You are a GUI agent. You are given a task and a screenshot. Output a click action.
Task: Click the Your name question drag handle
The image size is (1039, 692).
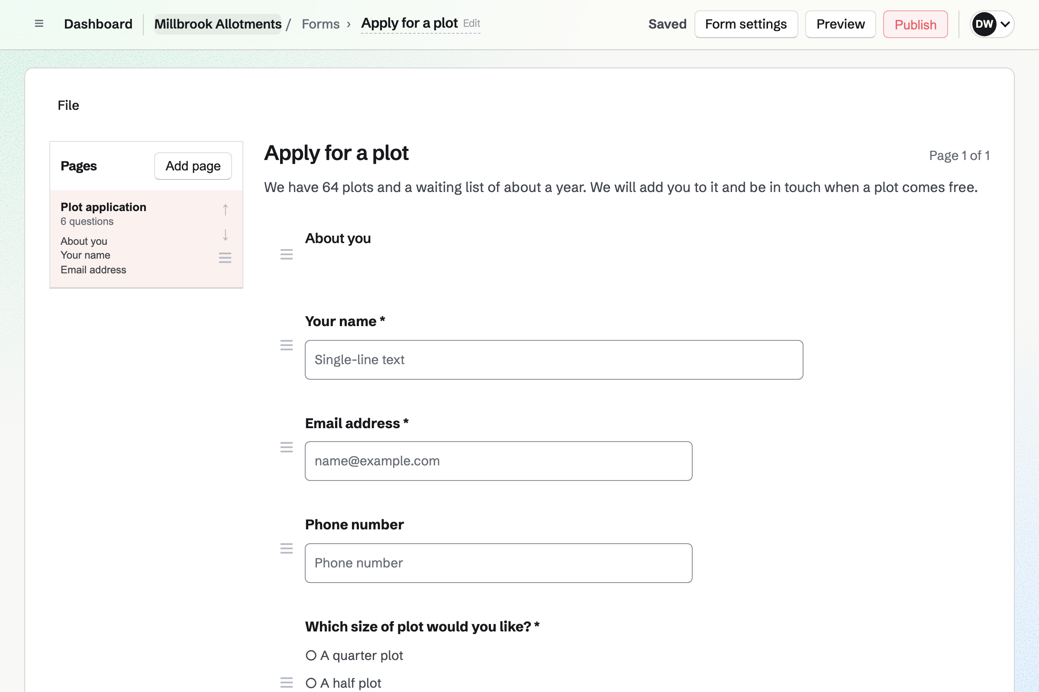(287, 345)
